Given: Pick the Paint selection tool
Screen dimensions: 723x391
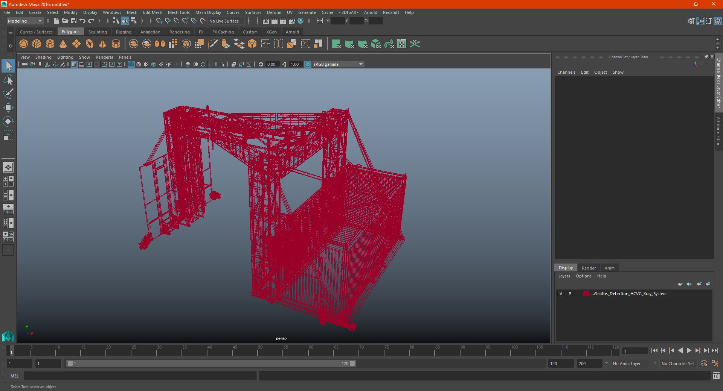Looking at the screenshot, I should coord(8,94).
